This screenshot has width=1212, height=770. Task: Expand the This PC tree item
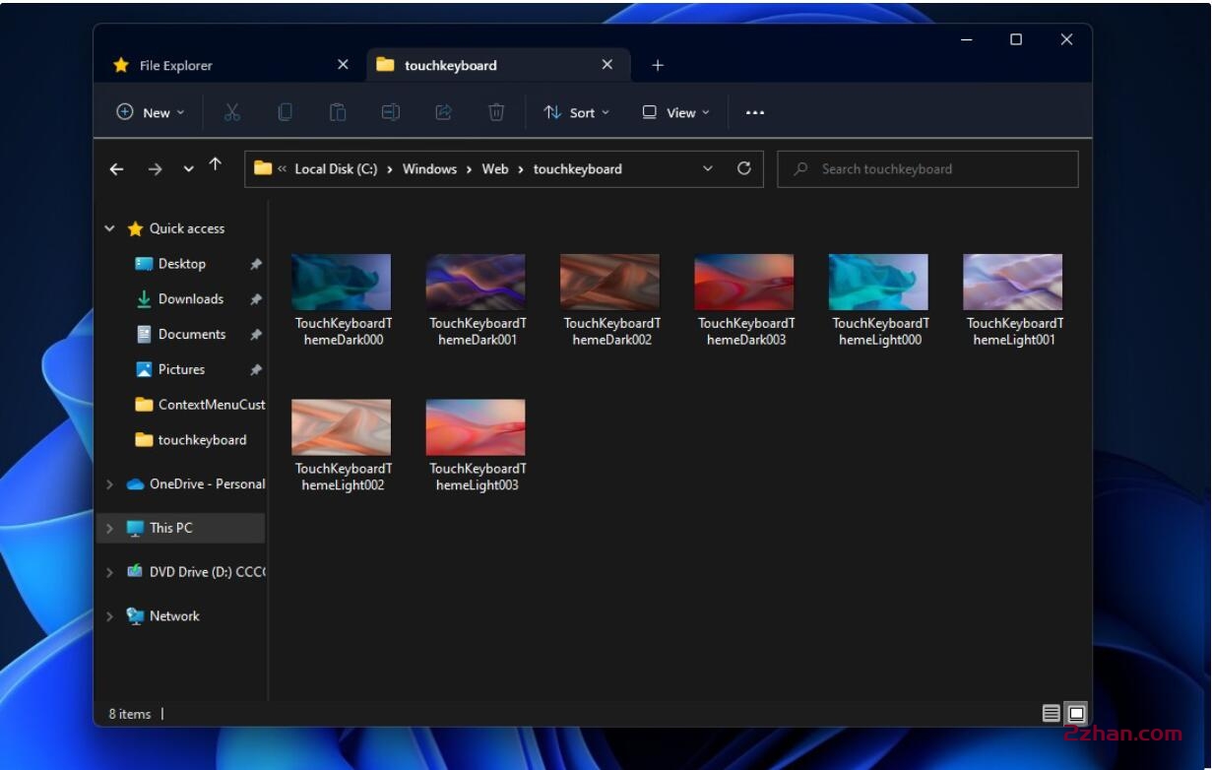109,528
